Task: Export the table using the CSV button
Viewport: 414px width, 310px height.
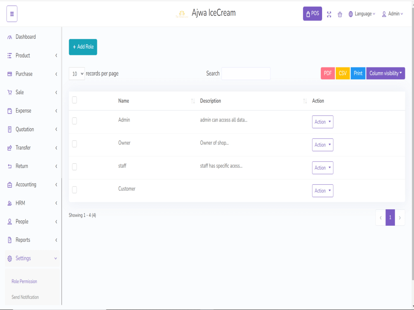Action: 343,73
